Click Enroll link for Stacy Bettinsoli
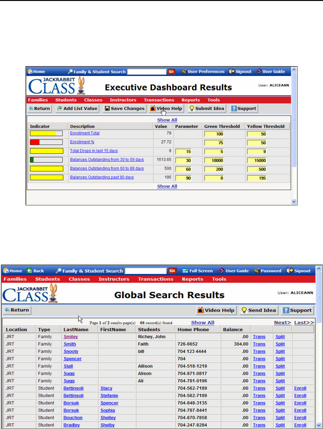The width and height of the screenshot is (323, 429). [300, 388]
